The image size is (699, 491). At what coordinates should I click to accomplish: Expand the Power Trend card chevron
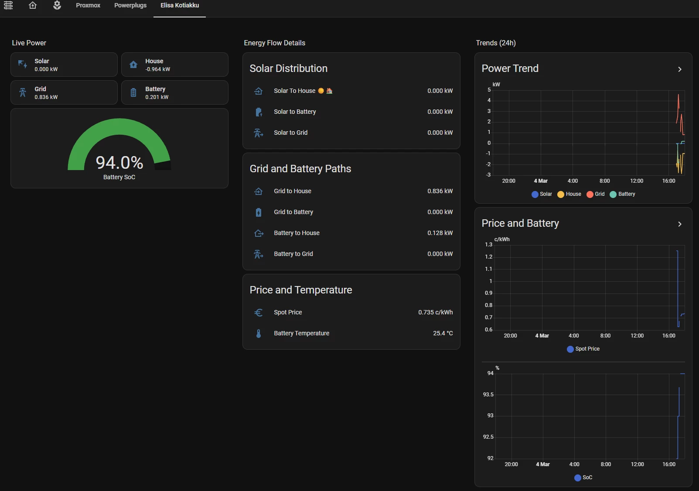679,69
